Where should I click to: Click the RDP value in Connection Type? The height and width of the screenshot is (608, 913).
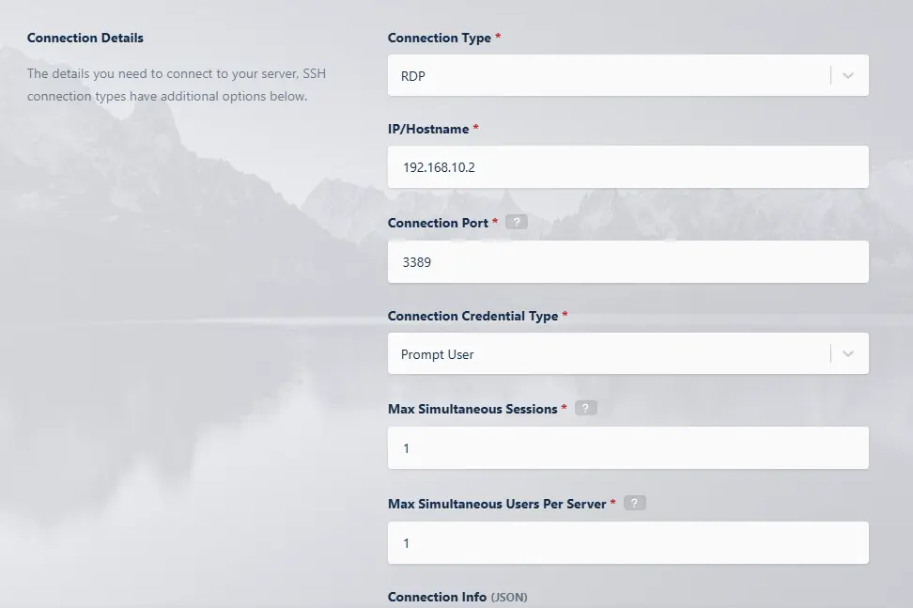point(413,76)
